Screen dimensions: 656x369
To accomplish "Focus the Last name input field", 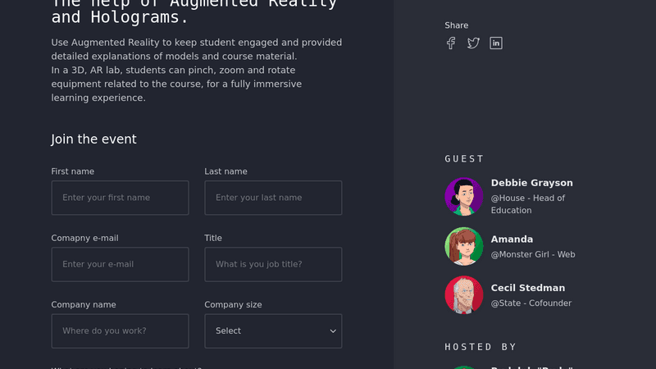I will pos(272,198).
